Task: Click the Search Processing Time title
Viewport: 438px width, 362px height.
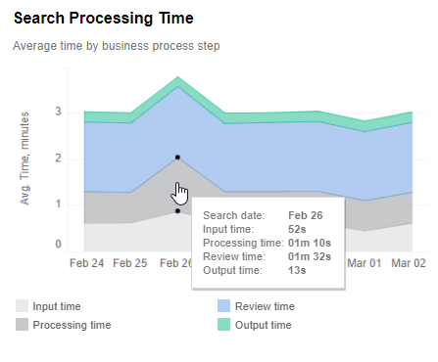Action: pyautogui.click(x=104, y=19)
